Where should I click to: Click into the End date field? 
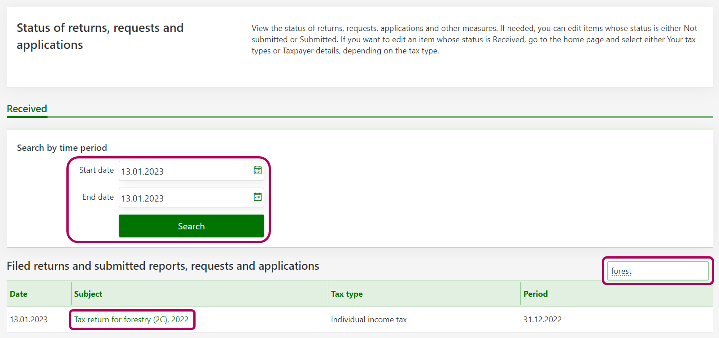coord(184,198)
